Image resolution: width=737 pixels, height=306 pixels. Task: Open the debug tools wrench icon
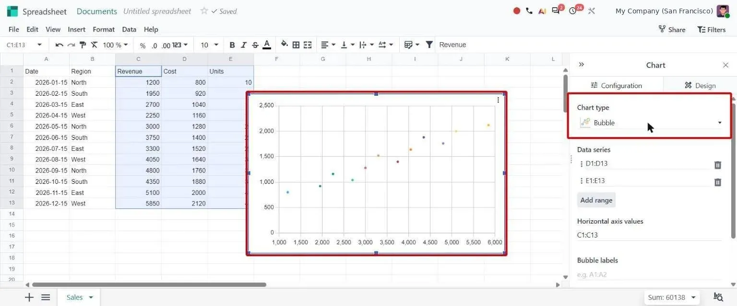pyautogui.click(x=592, y=11)
